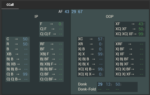
Task: Select the 'X| X' row showing 99
Action: point(91,54)
